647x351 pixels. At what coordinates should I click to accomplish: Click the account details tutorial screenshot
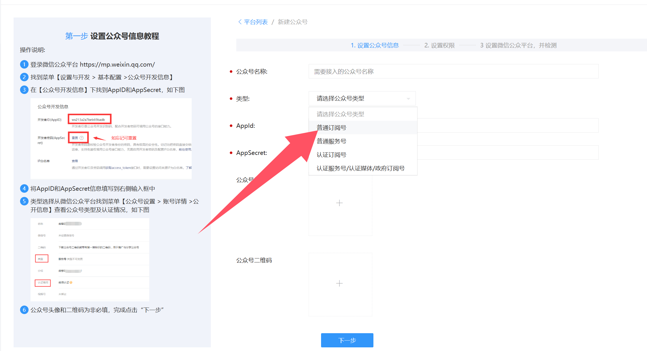point(90,259)
